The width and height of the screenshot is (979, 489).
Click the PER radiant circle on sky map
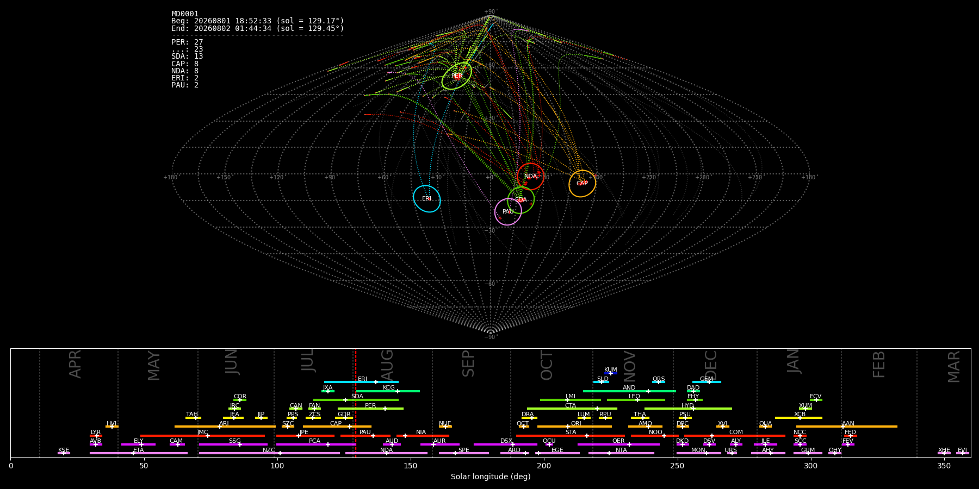coord(457,76)
